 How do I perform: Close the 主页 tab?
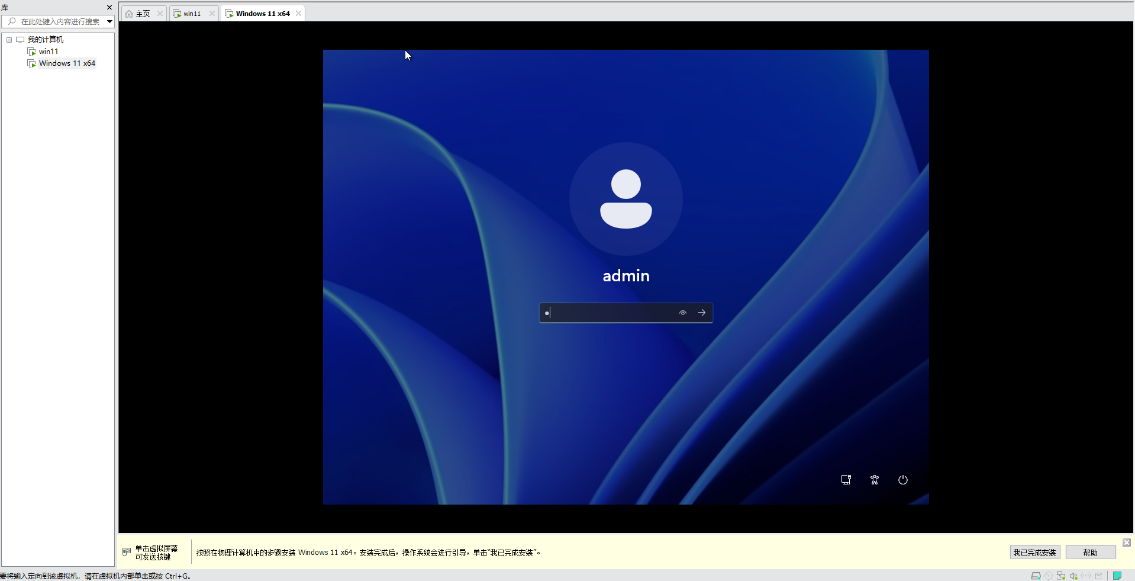point(160,14)
